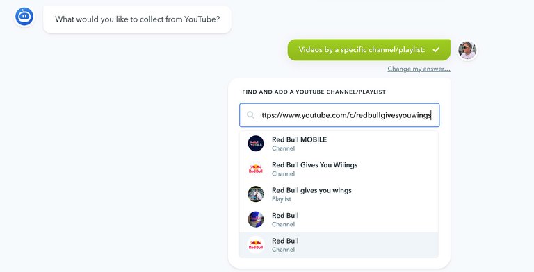Click the checkmark on the green answer button
Viewport: 534px width, 272px height.
436,50
